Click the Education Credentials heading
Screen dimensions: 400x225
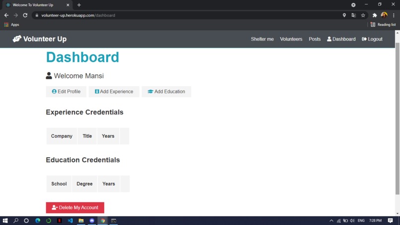(x=83, y=160)
